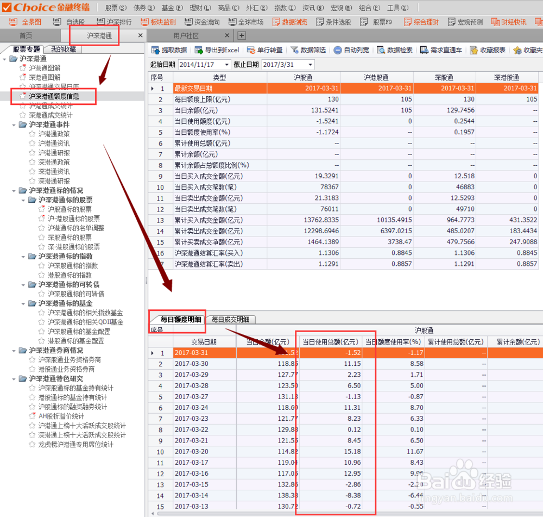
Task: Toggle favorite star for 沪港通图解
Action: click(x=23, y=67)
